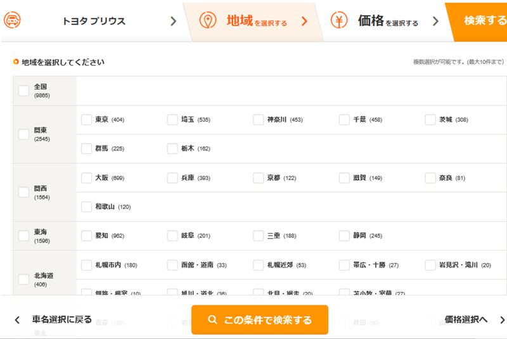
Task: Tick the 札幌市内 (180) checkbox
Action: pyautogui.click(x=86, y=265)
